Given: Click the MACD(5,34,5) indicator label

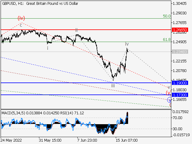Looking at the screenshot, I should coord(13,113).
